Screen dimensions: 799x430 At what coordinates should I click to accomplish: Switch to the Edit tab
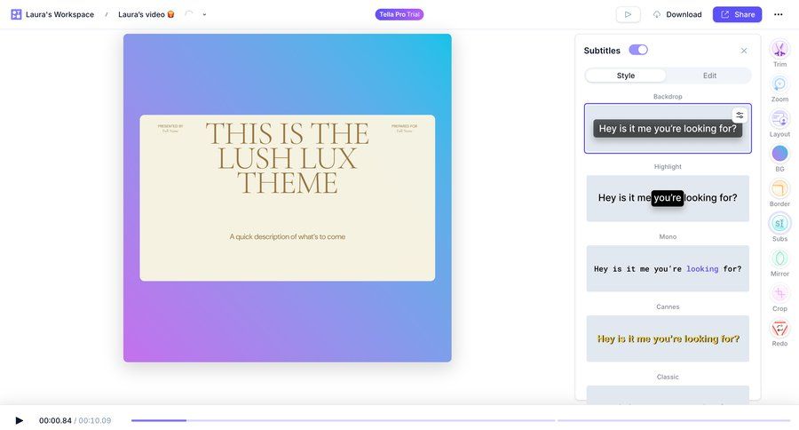(x=709, y=76)
